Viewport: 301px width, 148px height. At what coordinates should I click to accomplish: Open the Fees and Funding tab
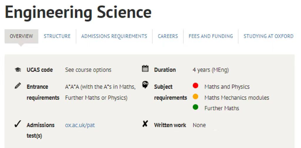[210, 36]
